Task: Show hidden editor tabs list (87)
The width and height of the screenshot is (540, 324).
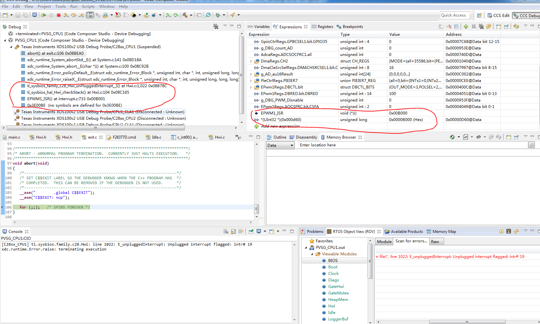Action: tap(238, 137)
